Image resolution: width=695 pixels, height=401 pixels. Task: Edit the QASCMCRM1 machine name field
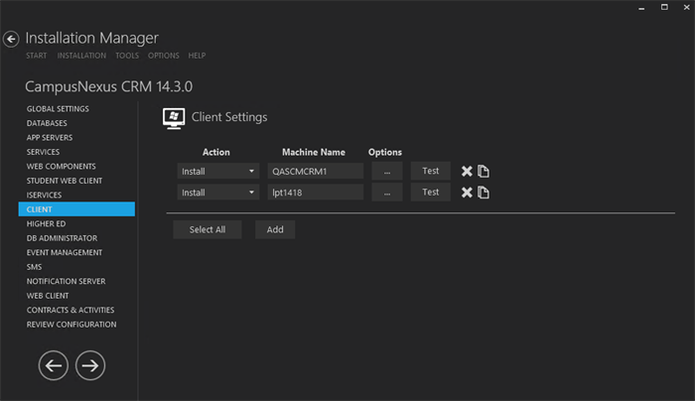coord(316,171)
